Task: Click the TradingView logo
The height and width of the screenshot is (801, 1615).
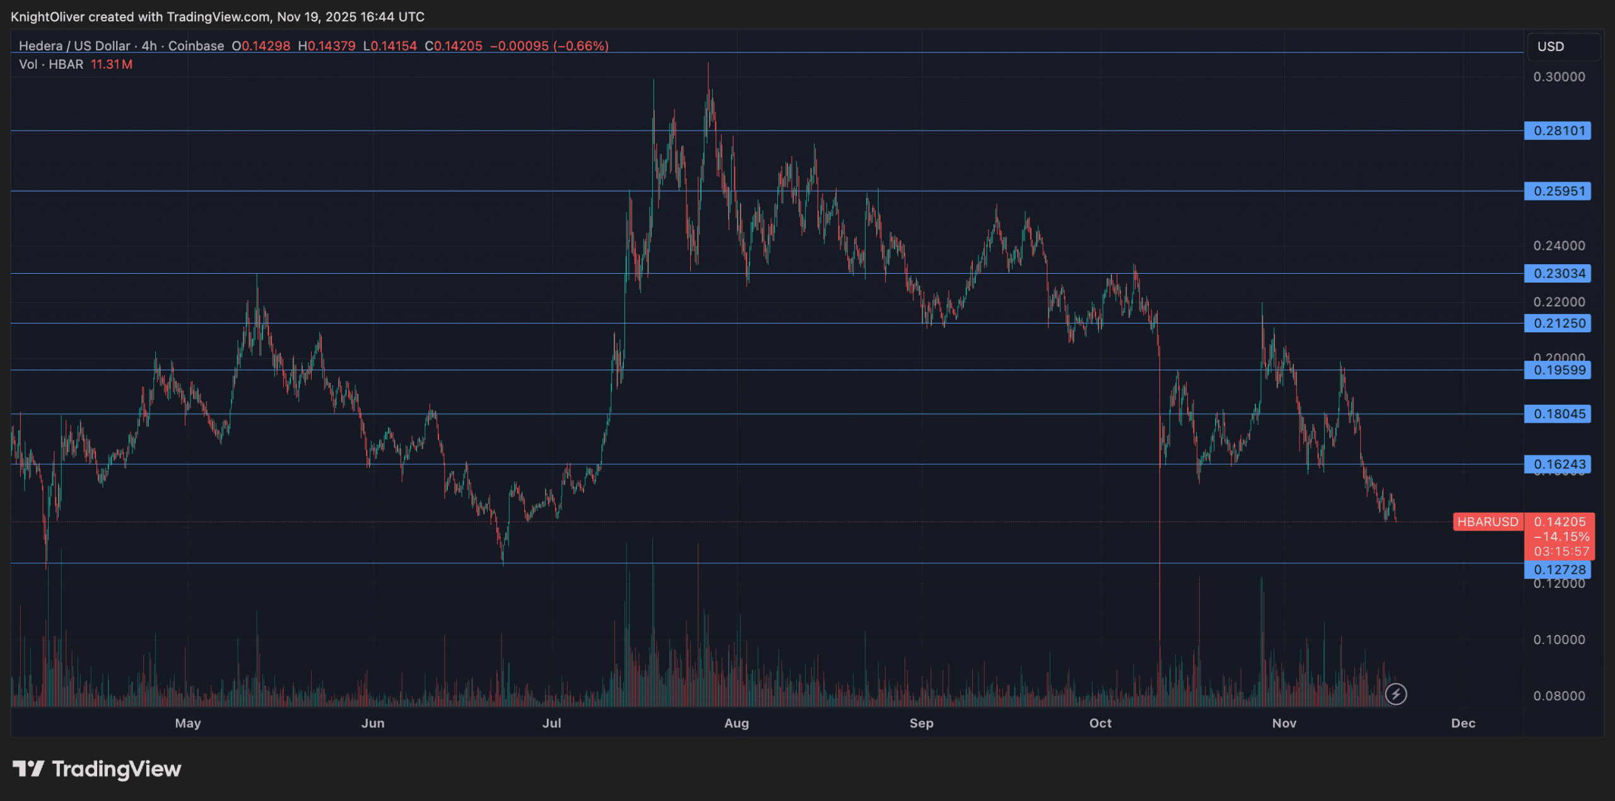Action: coord(95,769)
